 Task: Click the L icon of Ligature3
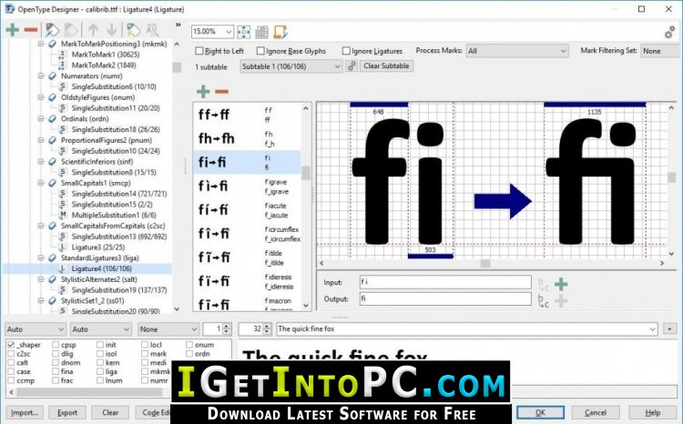click(x=62, y=247)
